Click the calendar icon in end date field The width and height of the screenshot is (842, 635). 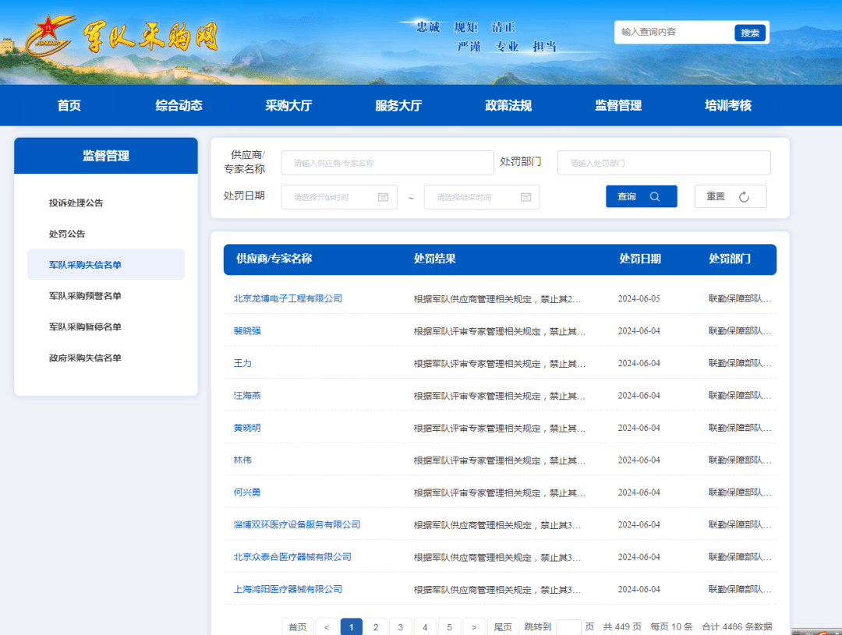525,197
